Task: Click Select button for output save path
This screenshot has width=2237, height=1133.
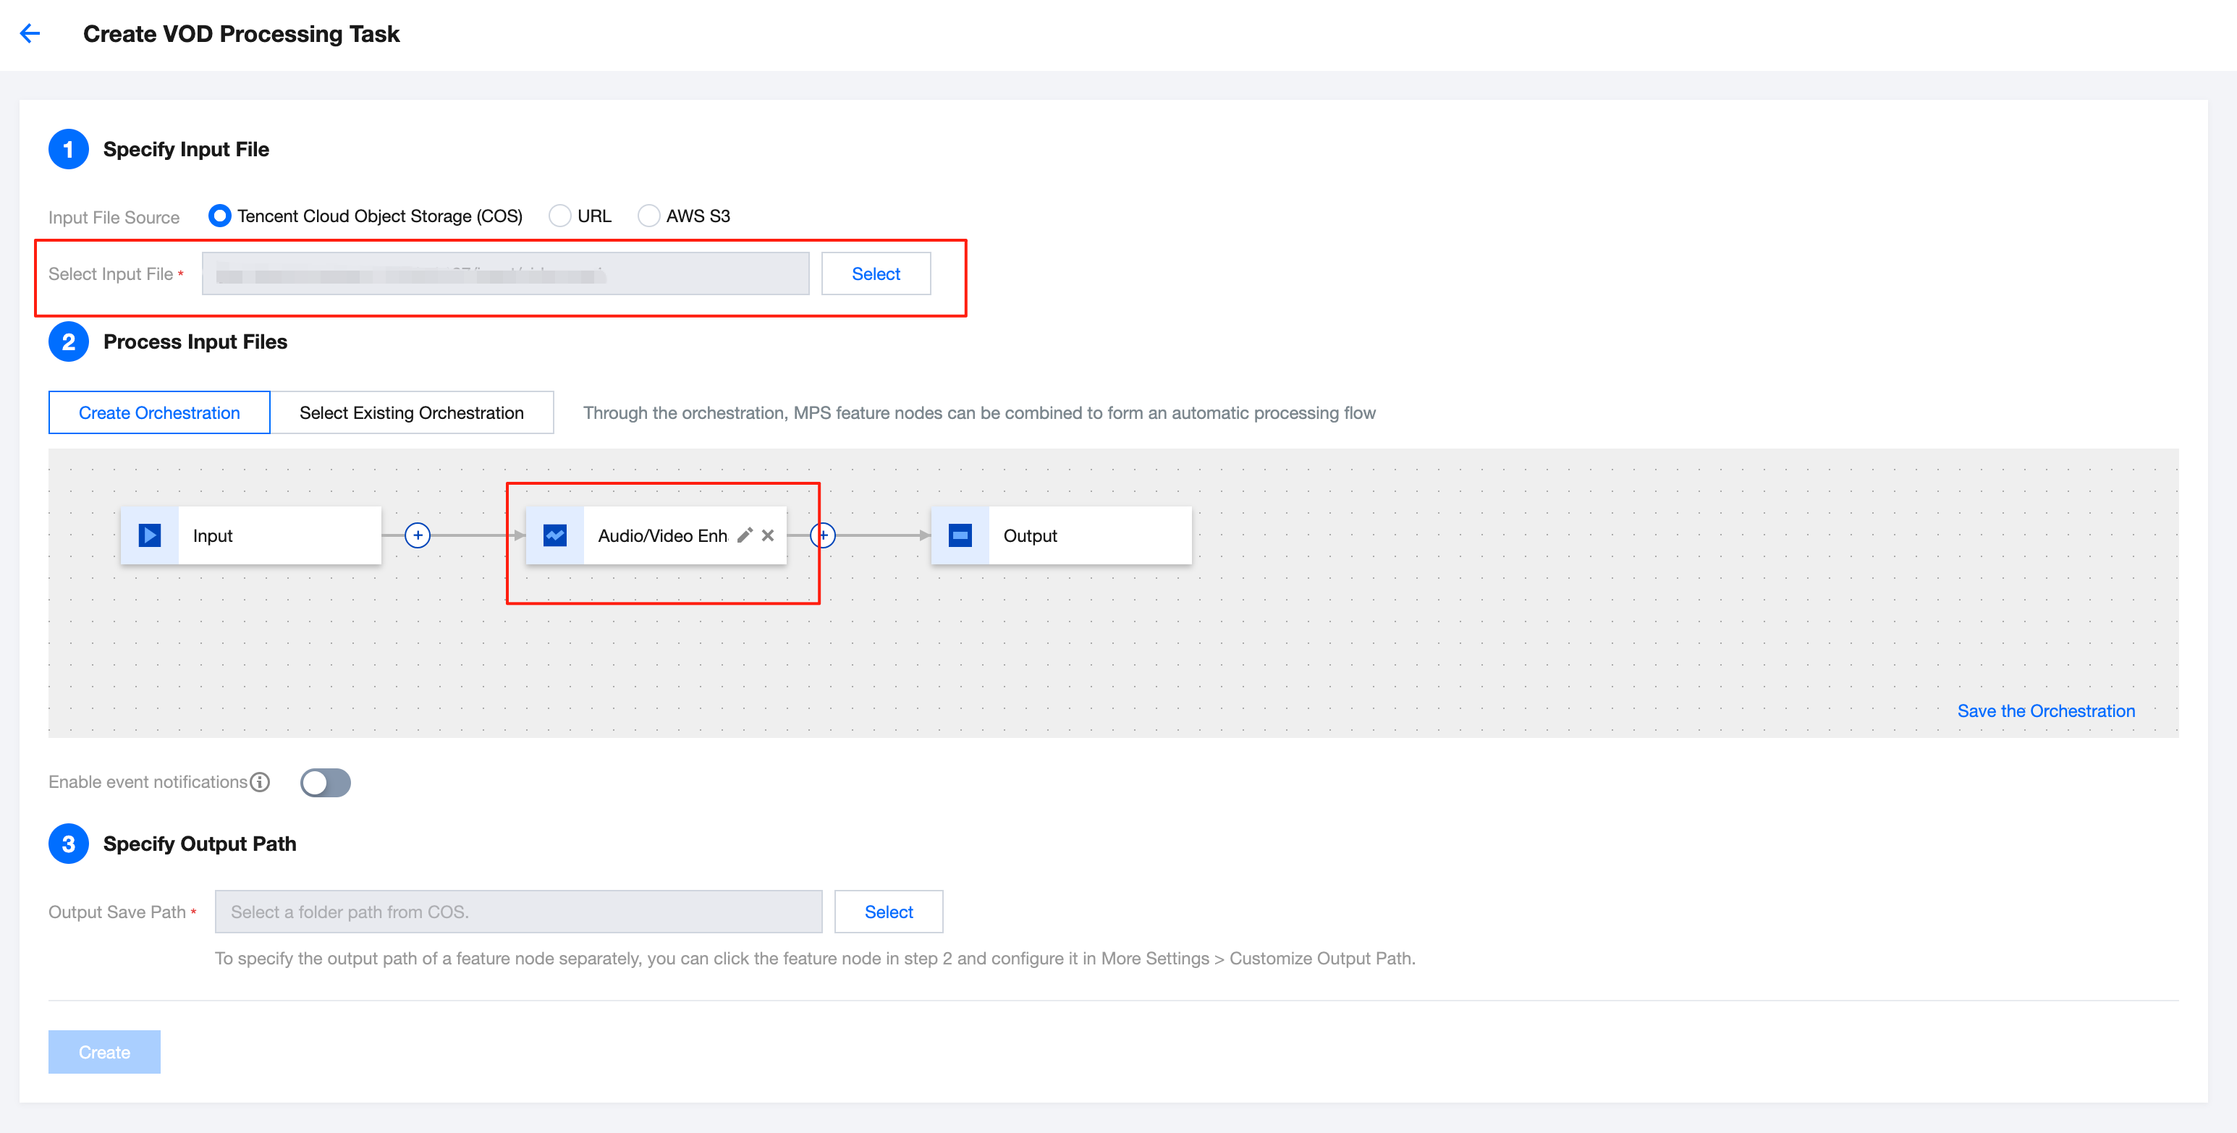Action: (889, 912)
